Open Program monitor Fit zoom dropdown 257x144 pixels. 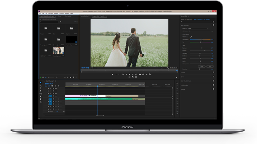[x=94, y=68]
